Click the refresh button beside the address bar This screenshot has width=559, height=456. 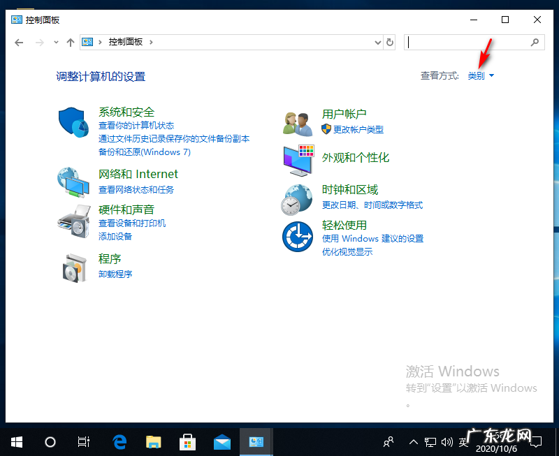390,42
